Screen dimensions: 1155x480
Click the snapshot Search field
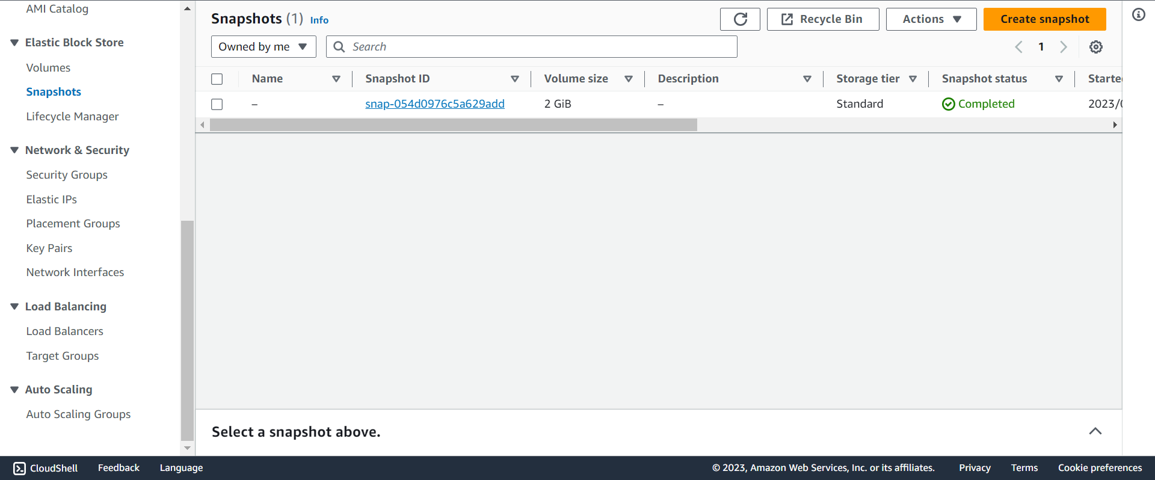[532, 47]
